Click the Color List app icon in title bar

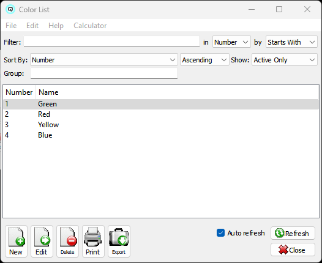[x=10, y=9]
